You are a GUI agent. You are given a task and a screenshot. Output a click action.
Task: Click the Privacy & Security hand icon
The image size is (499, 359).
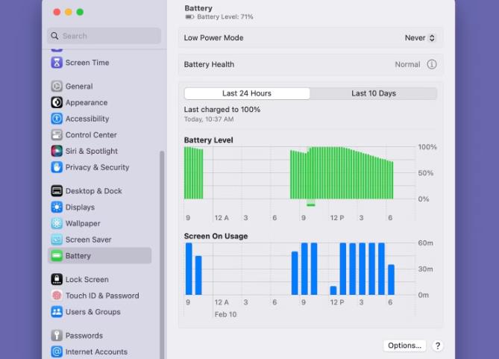coord(57,167)
